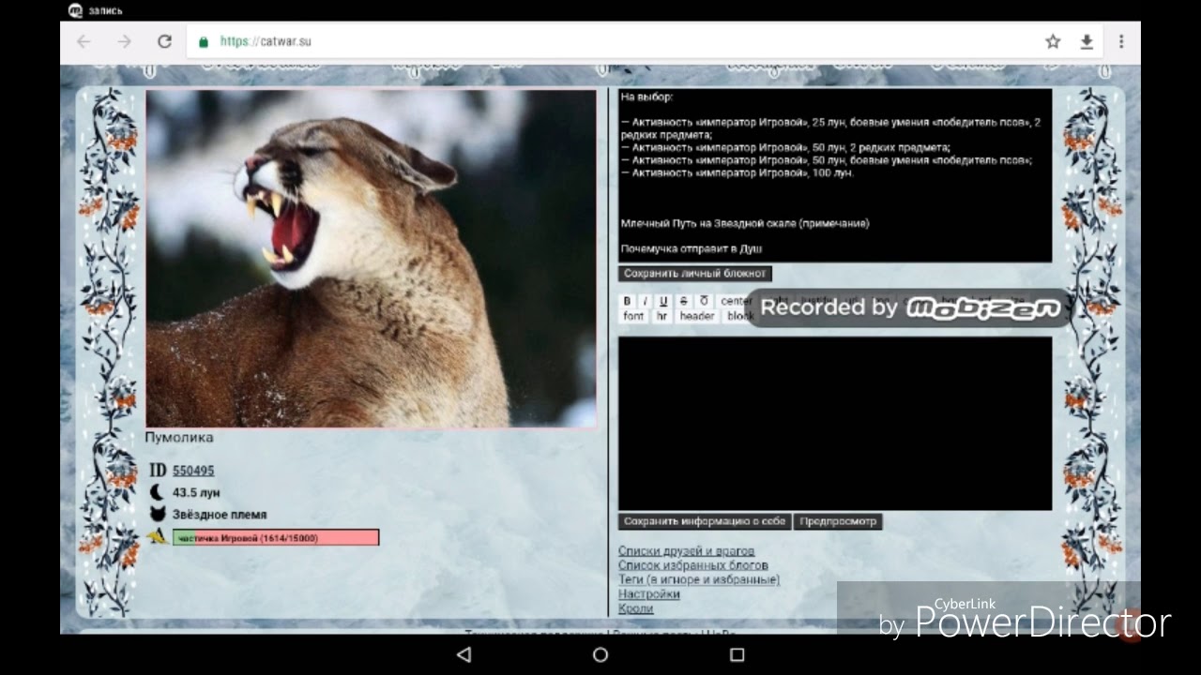
Task: Apply overline with the O button
Action: point(704,301)
